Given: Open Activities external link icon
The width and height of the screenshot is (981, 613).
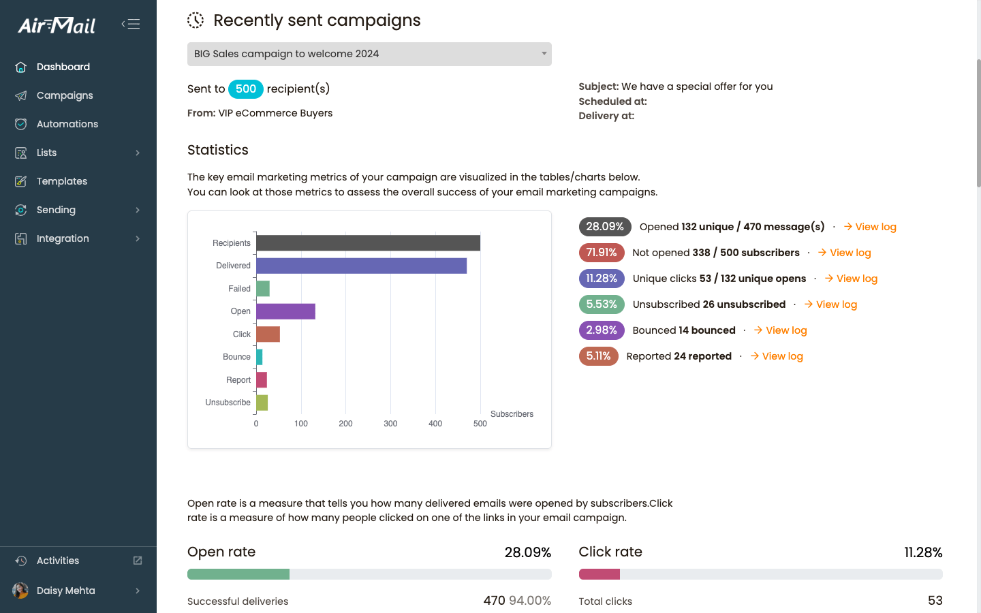Looking at the screenshot, I should tap(138, 561).
